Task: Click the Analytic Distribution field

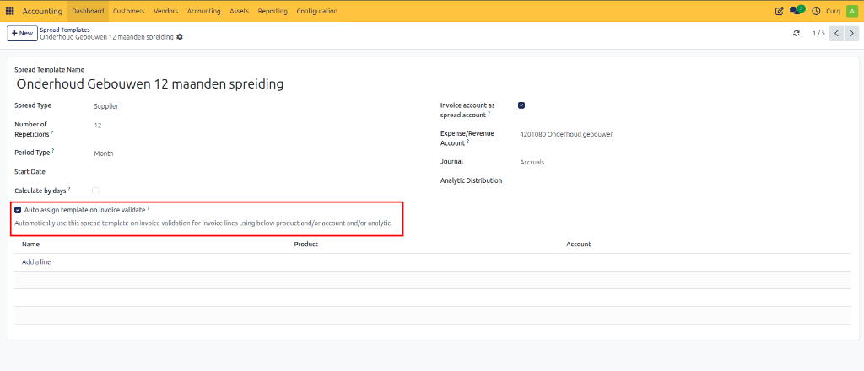Action: [683, 180]
